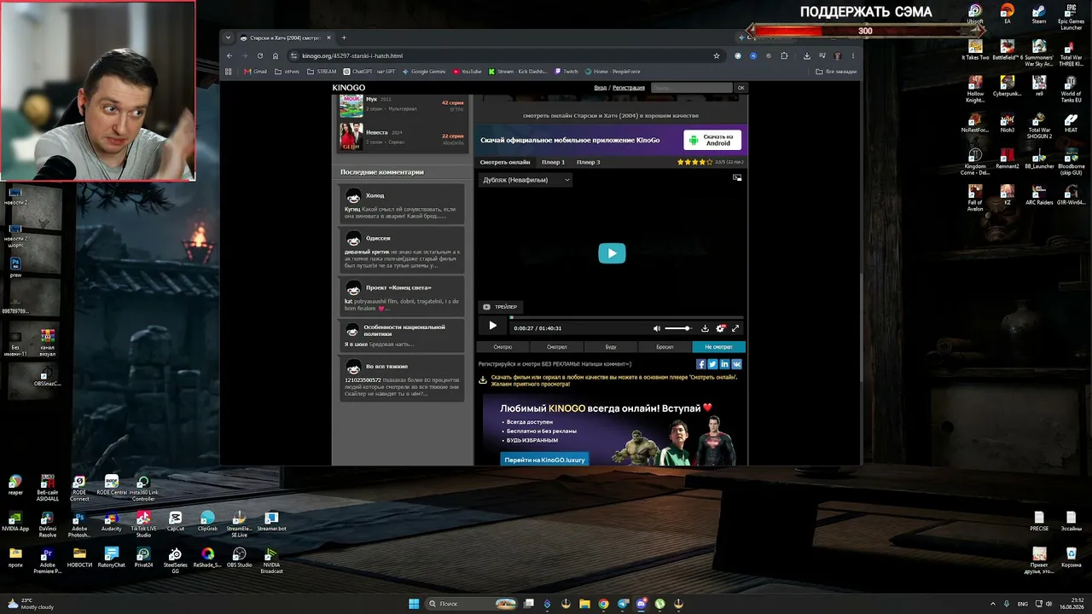Mute the video player sound
The width and height of the screenshot is (1092, 614).
[657, 328]
